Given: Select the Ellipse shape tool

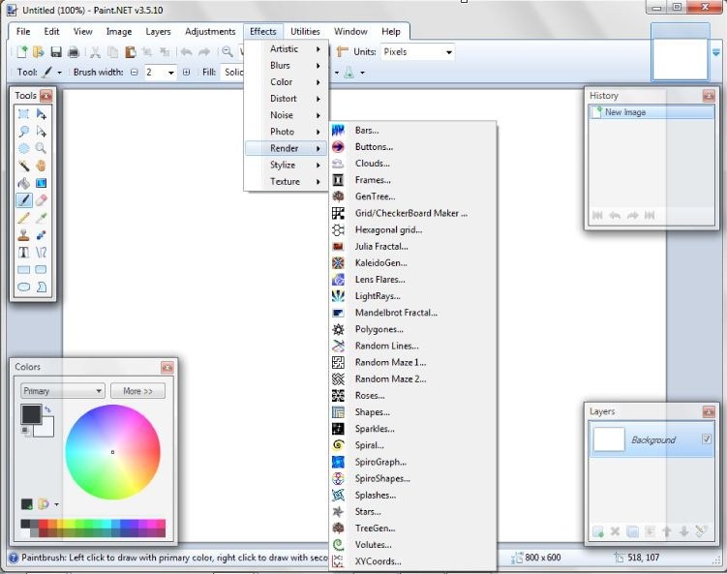Looking at the screenshot, I should tap(23, 287).
